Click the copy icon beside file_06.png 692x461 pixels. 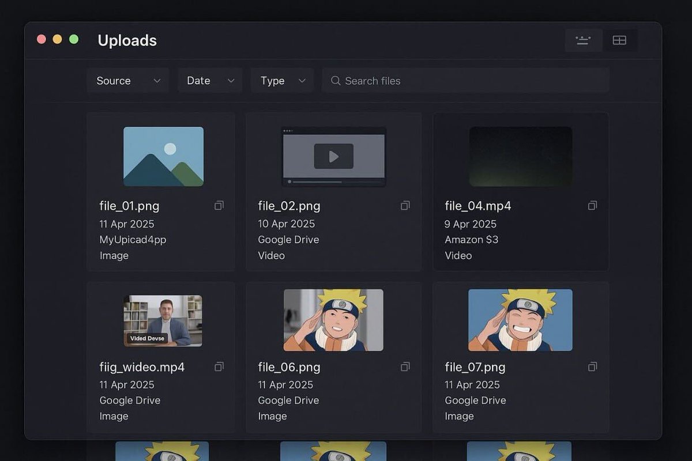tap(405, 366)
